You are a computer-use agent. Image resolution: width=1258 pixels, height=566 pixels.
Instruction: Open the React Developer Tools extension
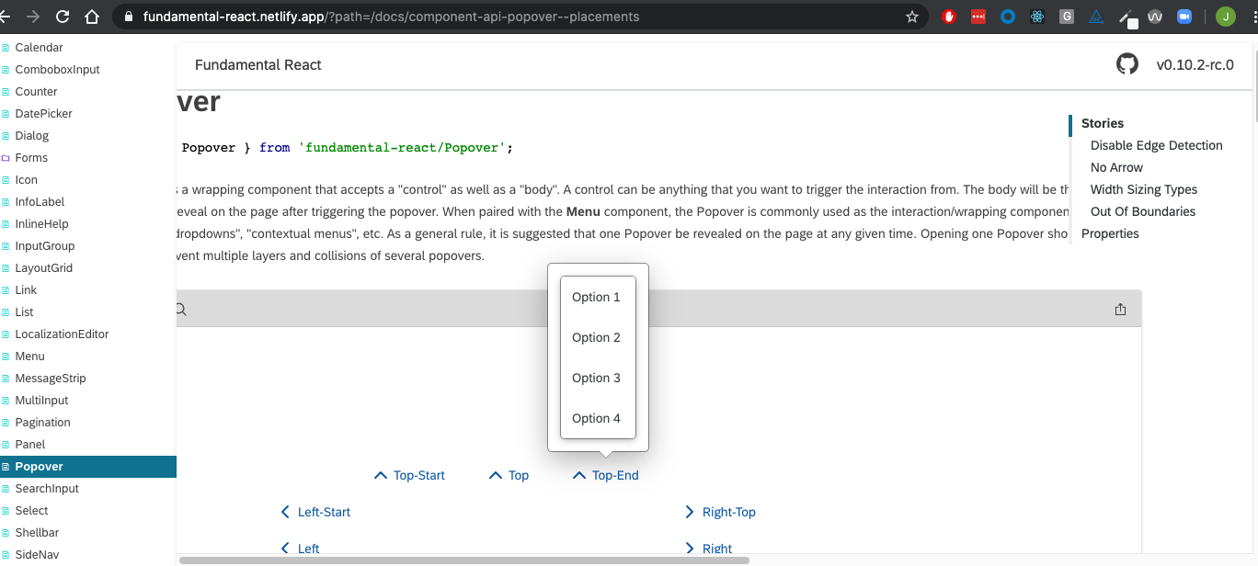1037,16
